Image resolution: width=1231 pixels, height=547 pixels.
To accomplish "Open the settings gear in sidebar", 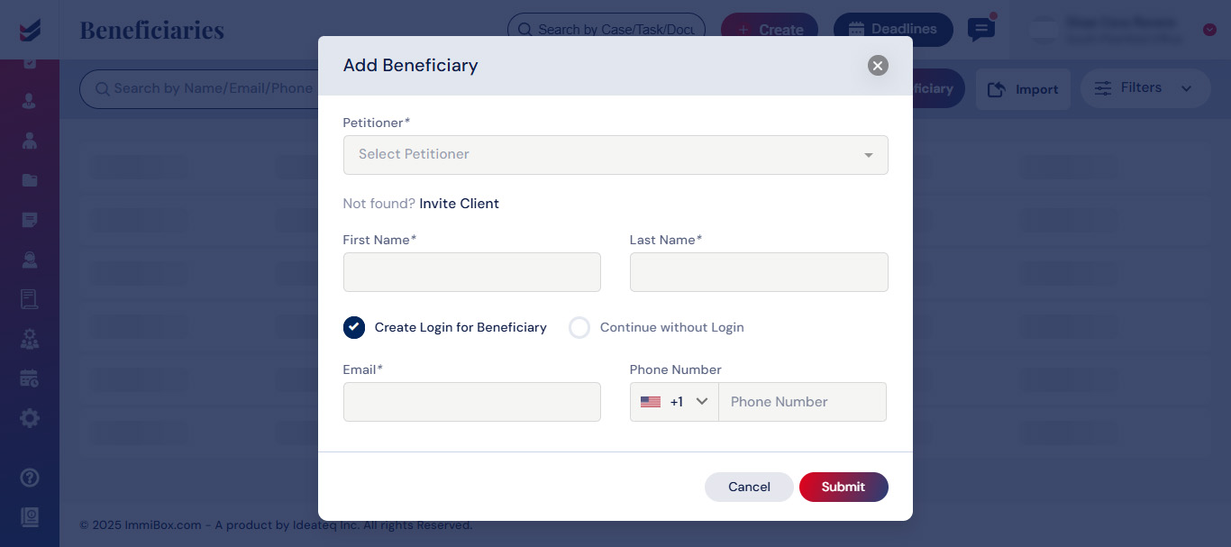I will (x=30, y=418).
